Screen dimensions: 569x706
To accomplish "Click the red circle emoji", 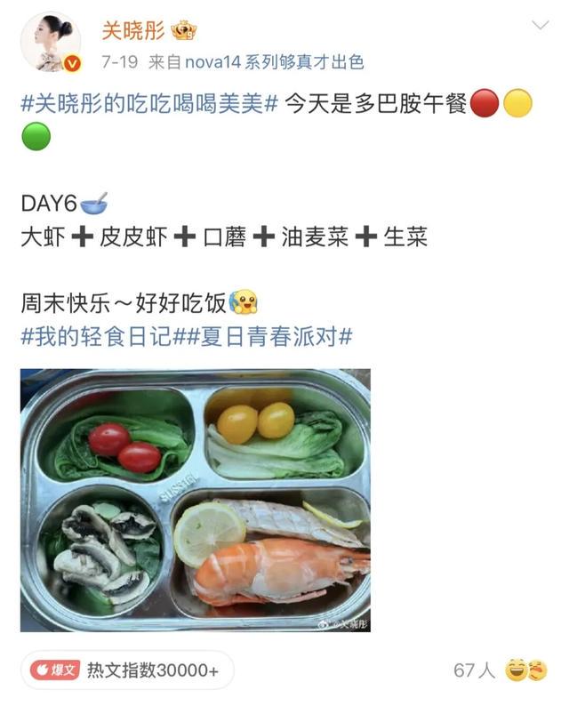I will (485, 103).
